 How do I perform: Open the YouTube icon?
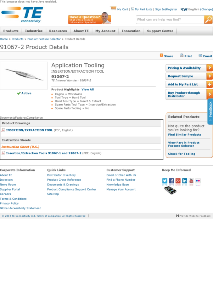click(191, 181)
